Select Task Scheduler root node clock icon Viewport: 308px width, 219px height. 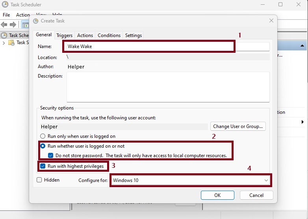click(4, 35)
